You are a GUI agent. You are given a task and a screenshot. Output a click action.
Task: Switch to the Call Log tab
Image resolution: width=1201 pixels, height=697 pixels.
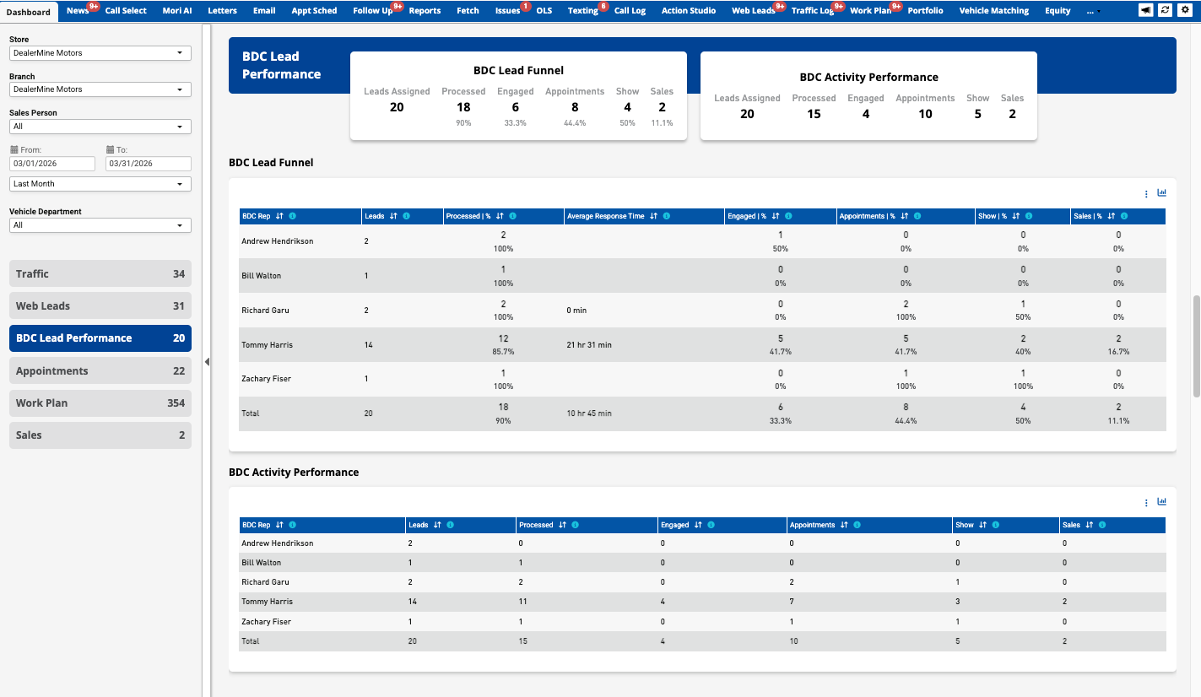[x=630, y=11]
